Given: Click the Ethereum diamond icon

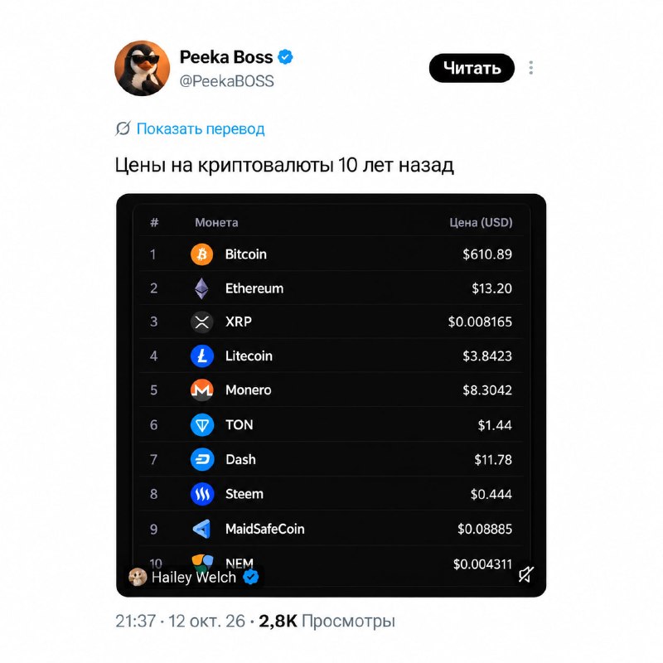Looking at the screenshot, I should coord(201,288).
